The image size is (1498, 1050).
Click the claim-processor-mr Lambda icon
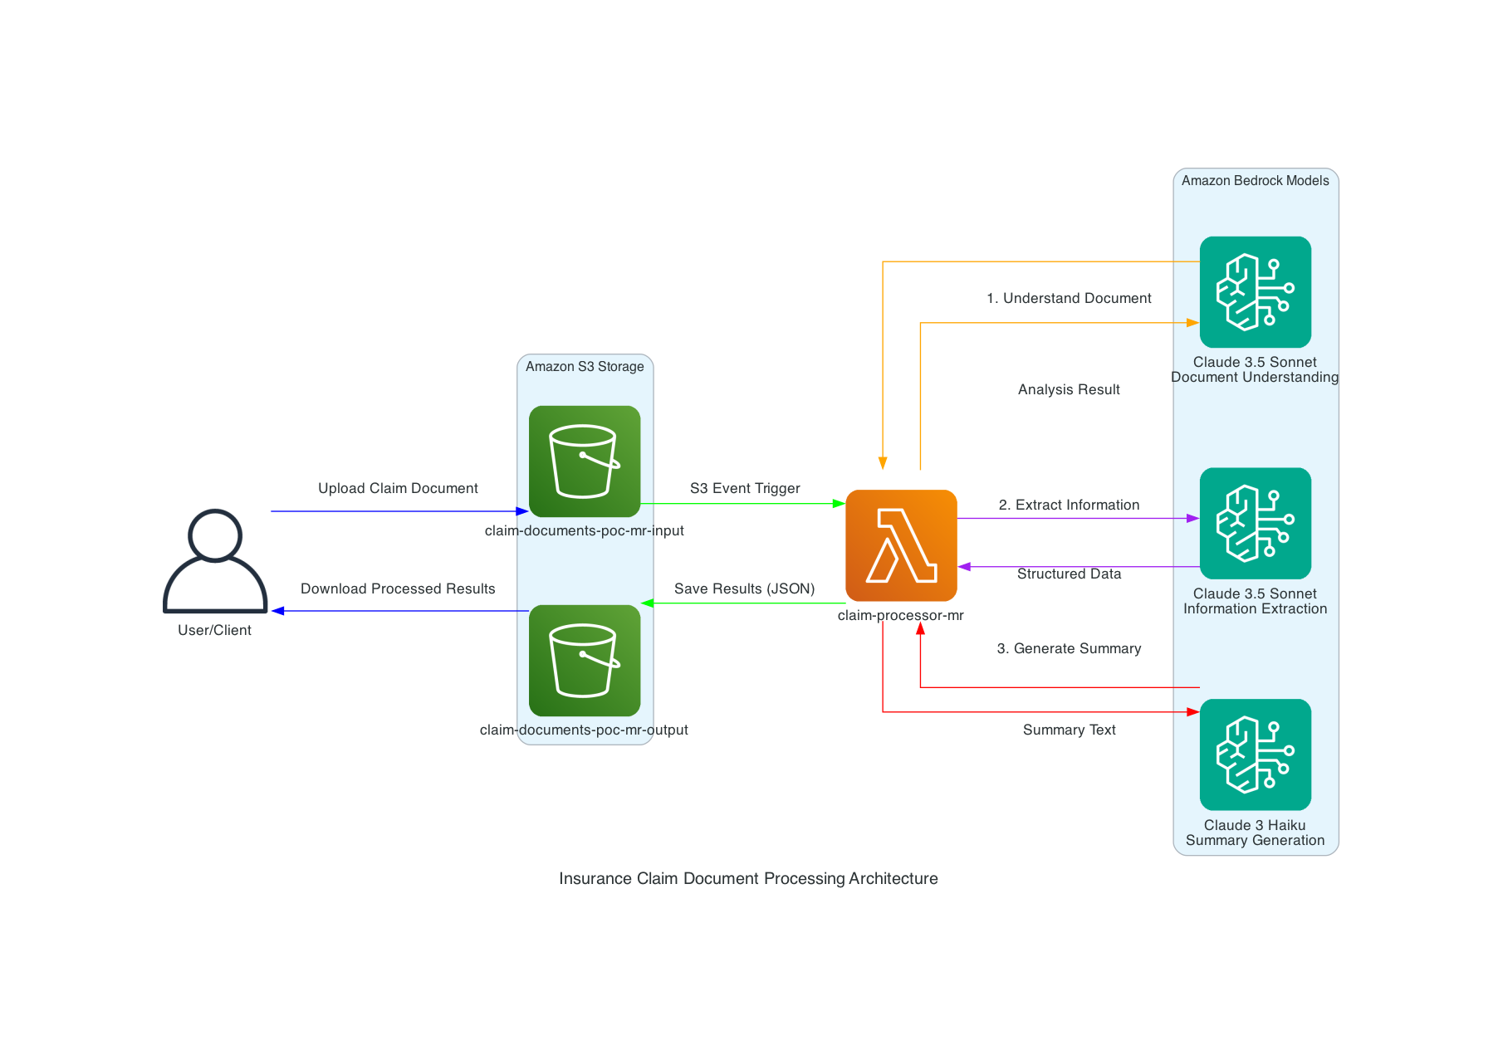click(901, 545)
